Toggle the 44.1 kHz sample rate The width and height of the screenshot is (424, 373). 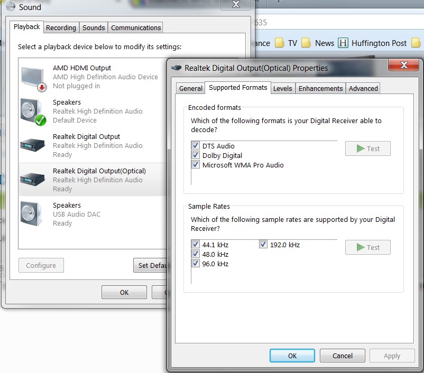196,244
